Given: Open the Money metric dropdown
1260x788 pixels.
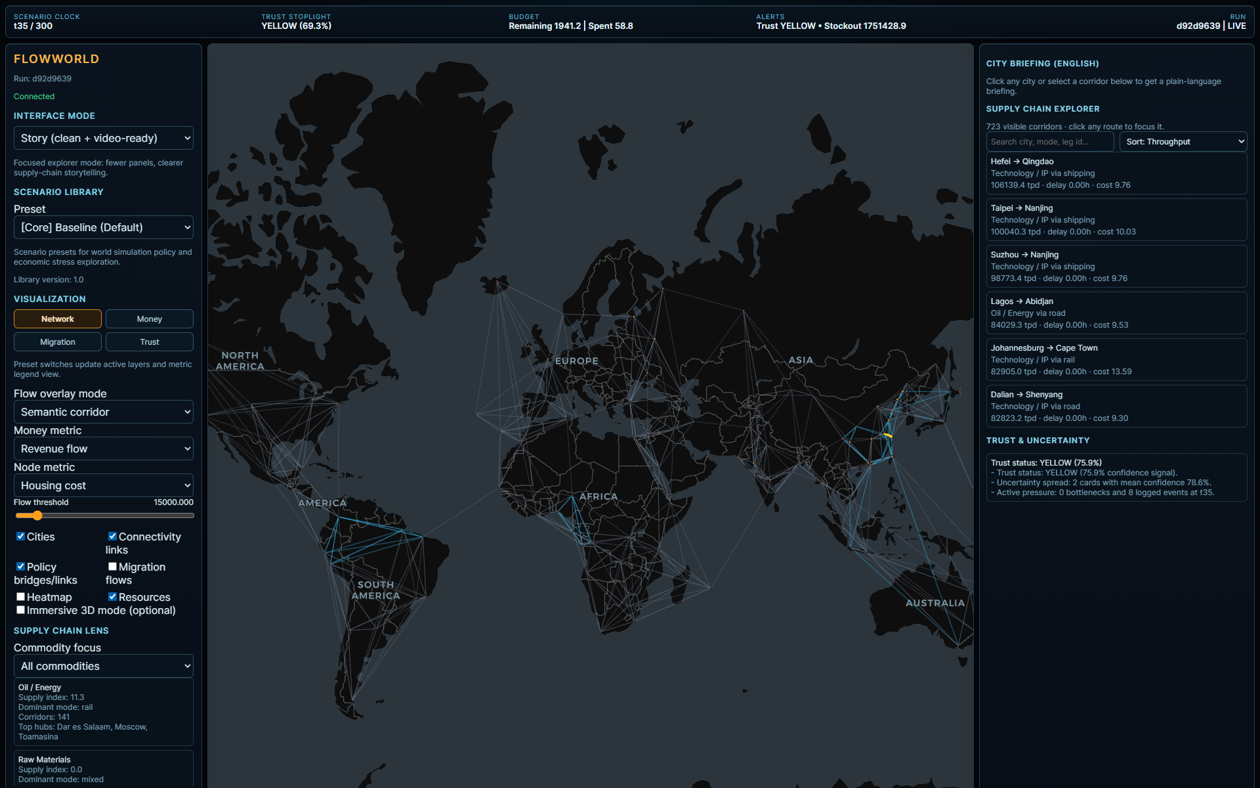Looking at the screenshot, I should (104, 449).
